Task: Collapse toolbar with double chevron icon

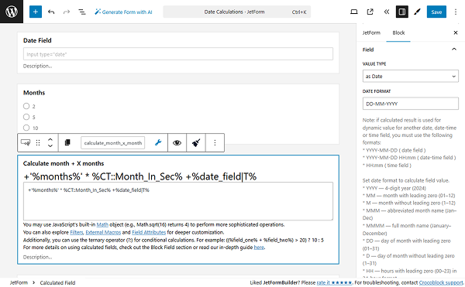Action: [x=386, y=12]
